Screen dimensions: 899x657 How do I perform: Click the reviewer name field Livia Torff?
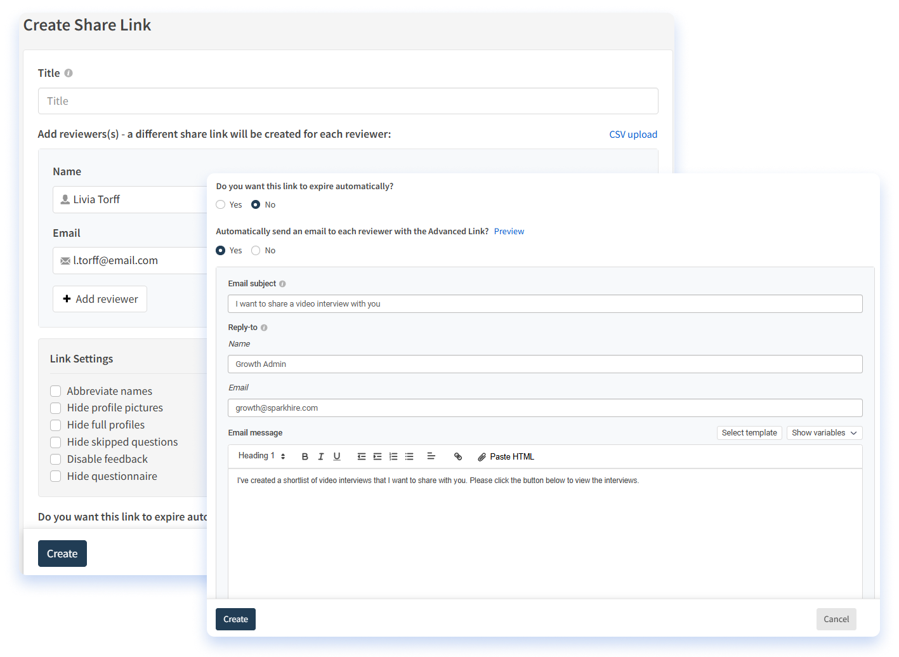click(x=130, y=199)
